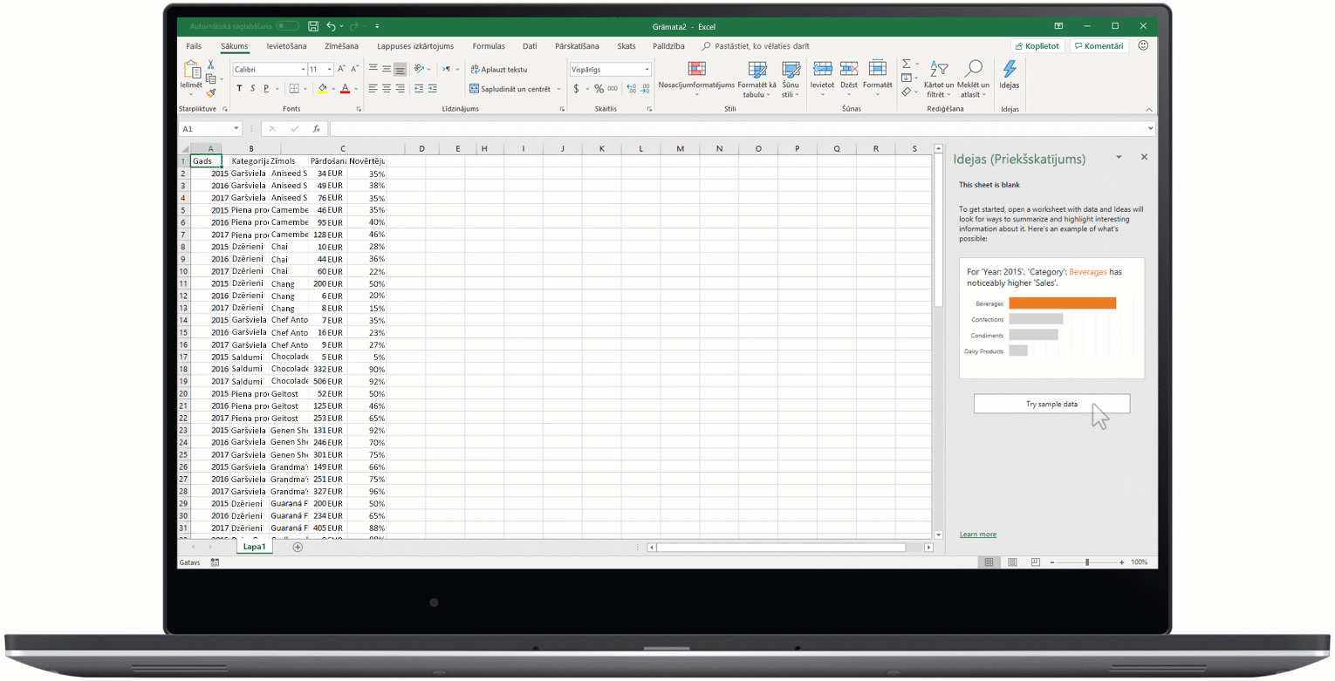This screenshot has height=681, width=1335.
Task: Click the percent style icon
Action: tap(599, 88)
